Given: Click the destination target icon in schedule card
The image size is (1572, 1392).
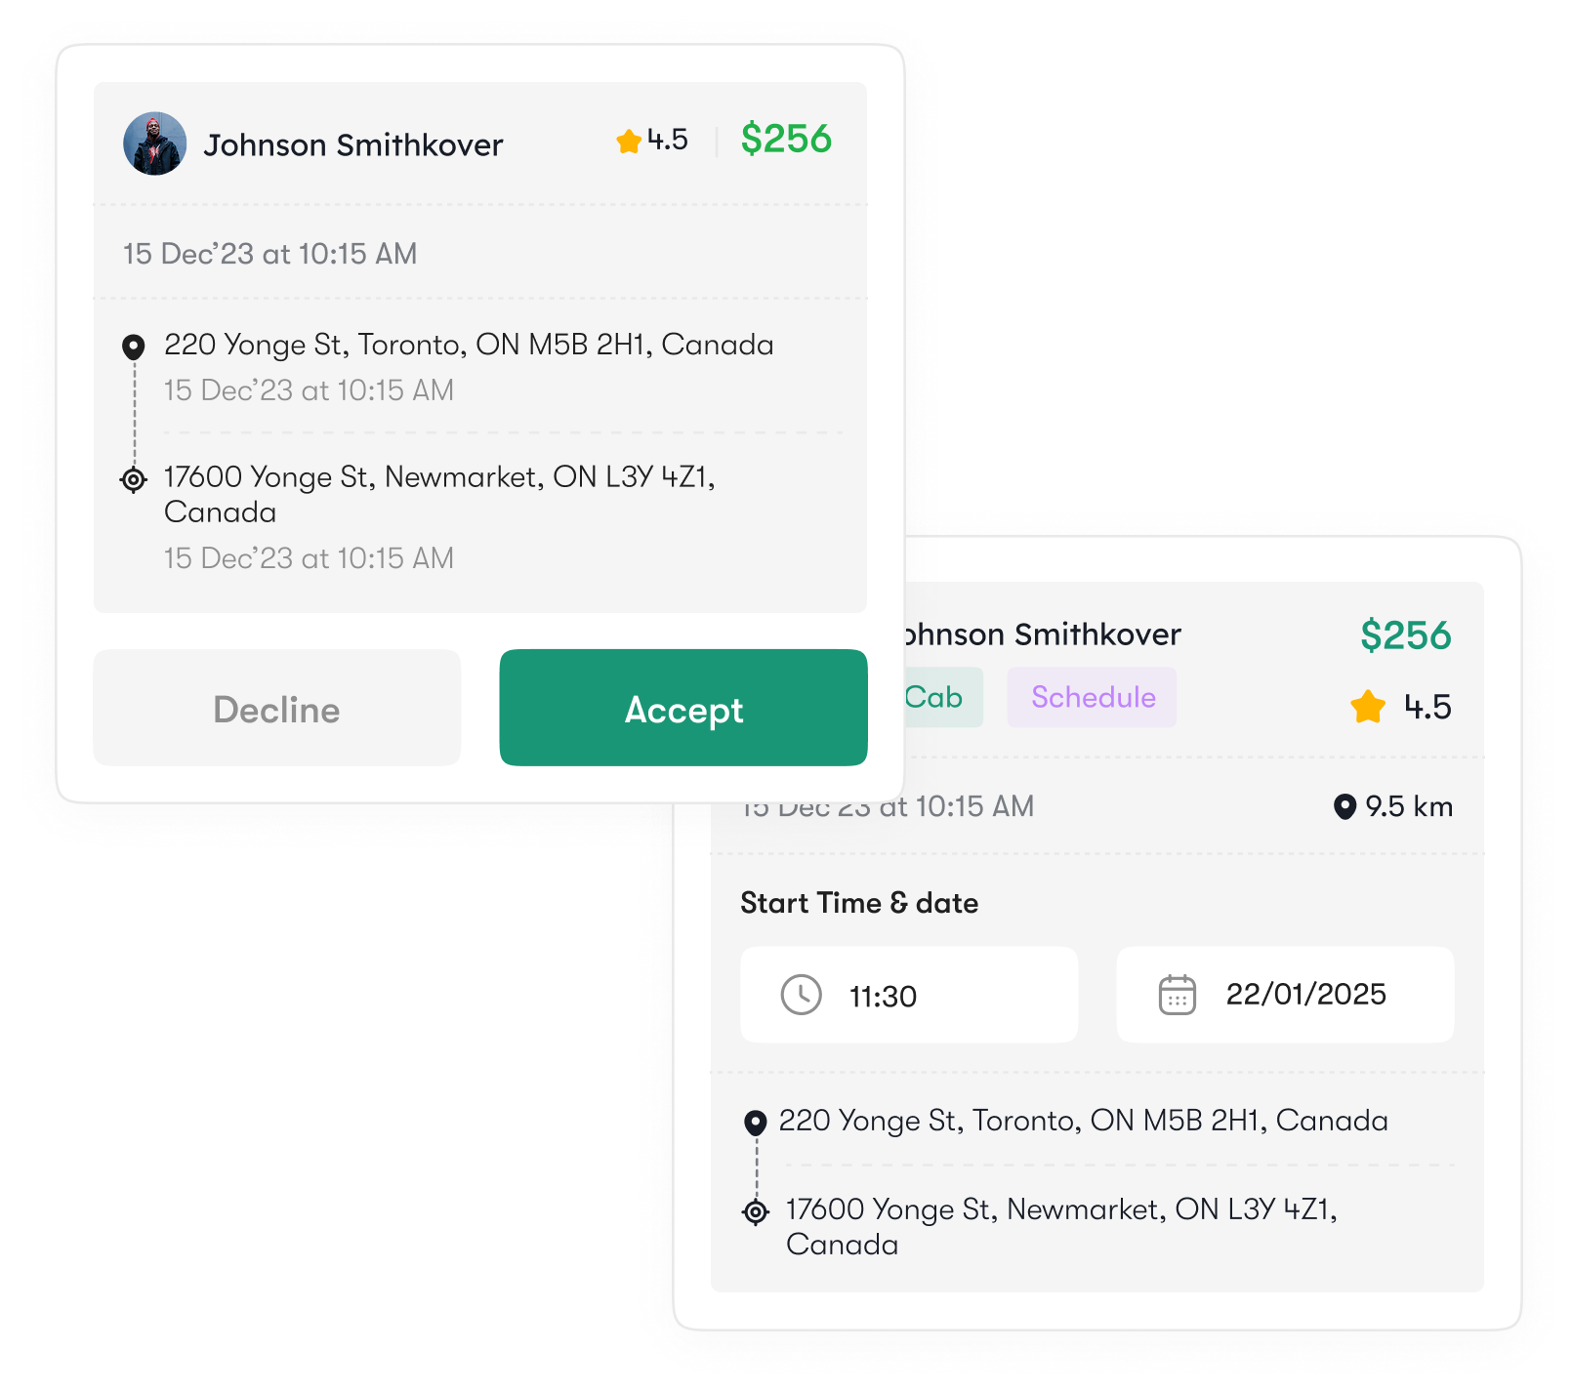Looking at the screenshot, I should tap(755, 1211).
